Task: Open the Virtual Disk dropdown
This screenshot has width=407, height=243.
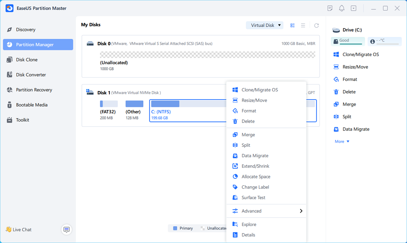Action: 265,25
